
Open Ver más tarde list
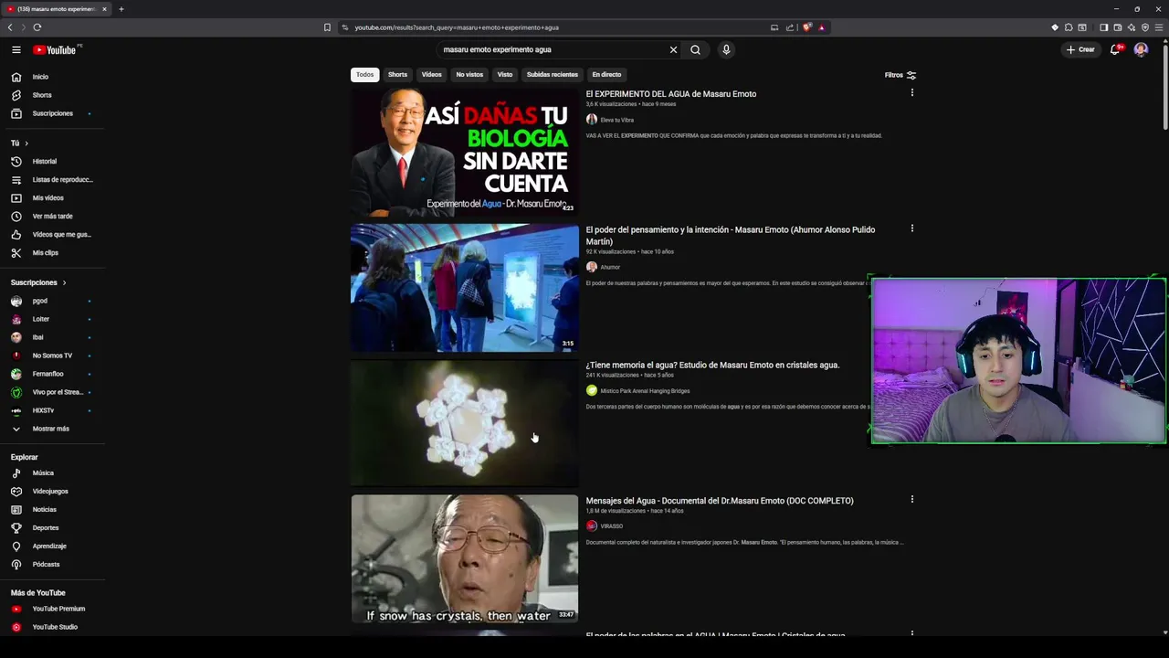tap(52, 217)
